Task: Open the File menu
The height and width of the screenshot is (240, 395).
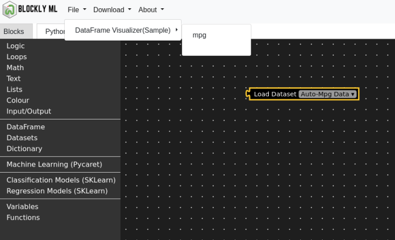Action: 77,9
